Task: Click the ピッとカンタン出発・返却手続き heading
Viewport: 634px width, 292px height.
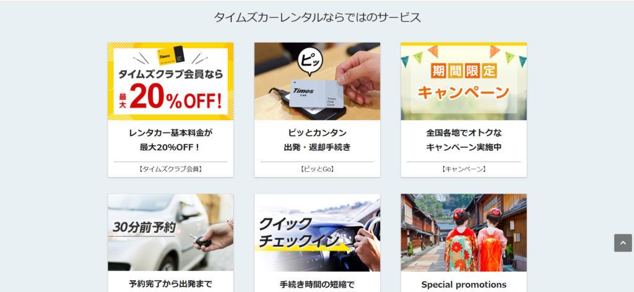Action: pyautogui.click(x=317, y=140)
